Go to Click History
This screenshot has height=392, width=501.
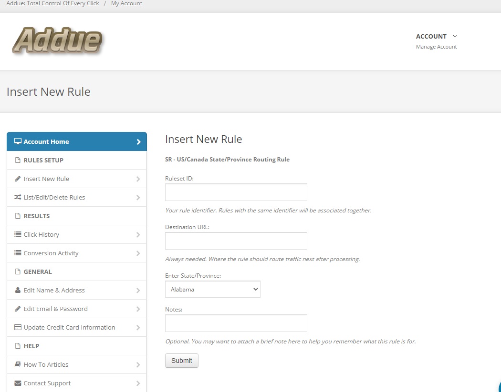(x=77, y=234)
